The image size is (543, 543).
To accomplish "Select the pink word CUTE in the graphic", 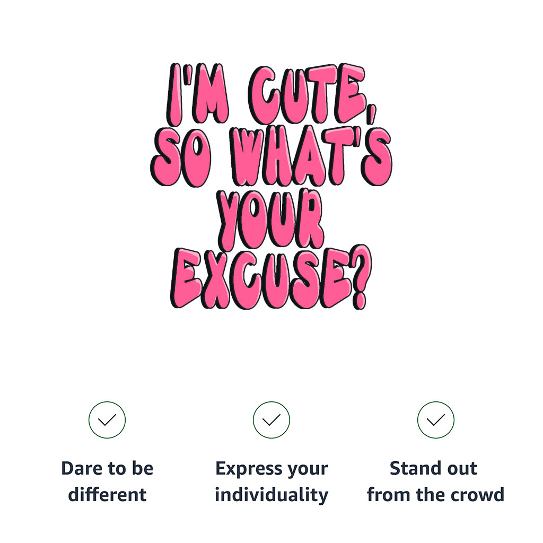I will [x=307, y=94].
